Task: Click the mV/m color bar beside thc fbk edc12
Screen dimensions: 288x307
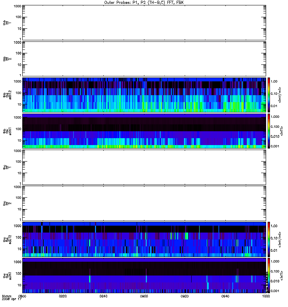Action: coord(269,239)
